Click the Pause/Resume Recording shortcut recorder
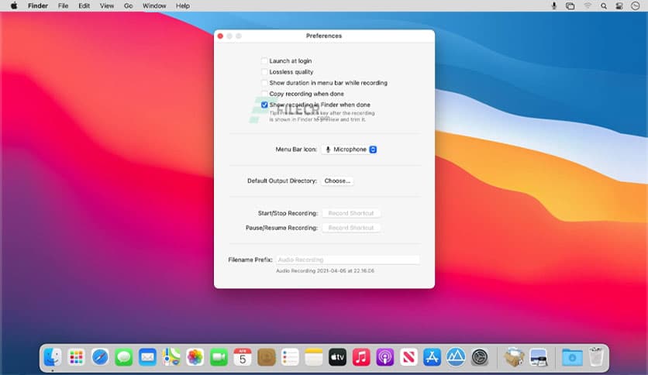The width and height of the screenshot is (648, 375). coord(351,228)
